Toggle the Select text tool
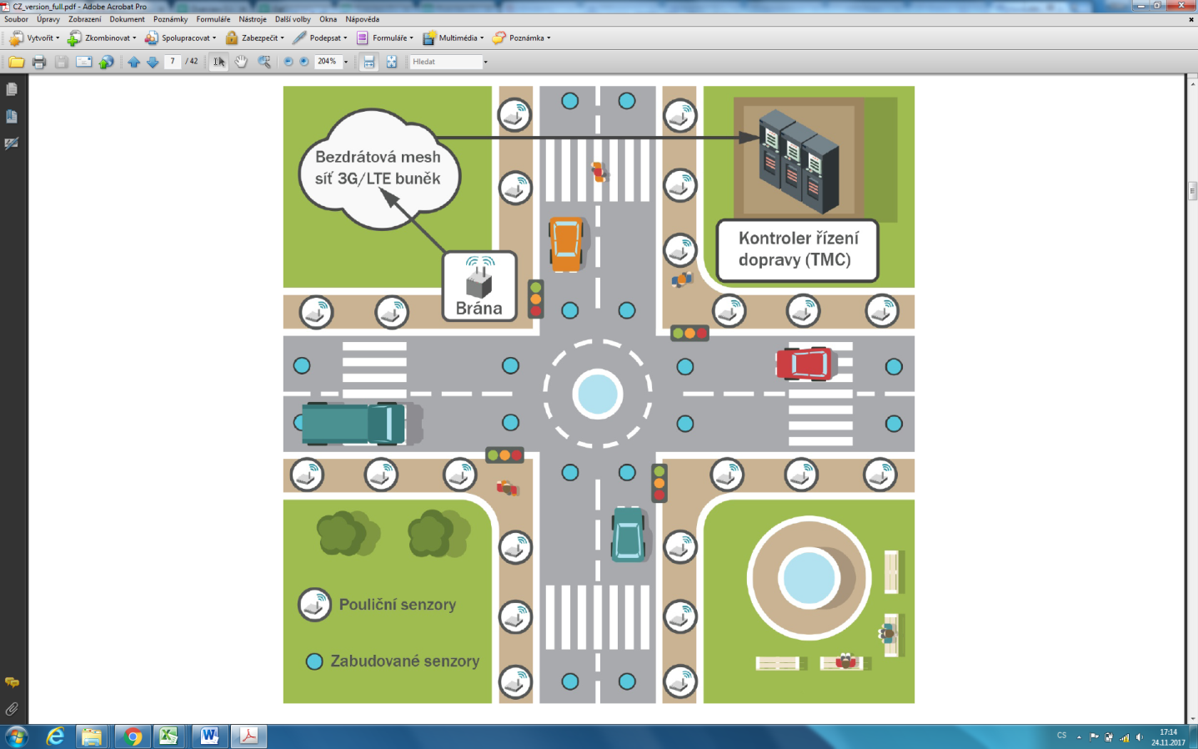Screen dimensions: 1198x749 coord(218,62)
